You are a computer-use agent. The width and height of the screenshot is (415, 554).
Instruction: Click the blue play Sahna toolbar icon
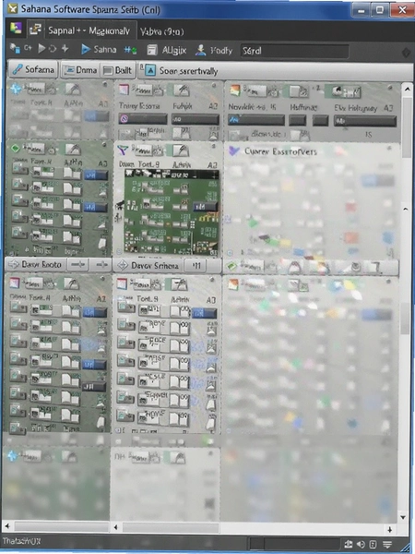86,49
